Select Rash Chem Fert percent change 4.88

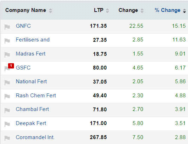180,96
